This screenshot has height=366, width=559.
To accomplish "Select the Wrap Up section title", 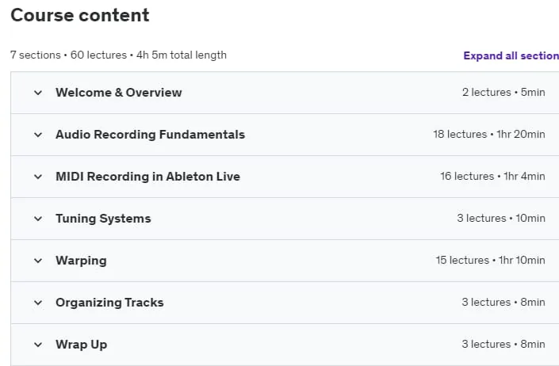I will coord(82,345).
